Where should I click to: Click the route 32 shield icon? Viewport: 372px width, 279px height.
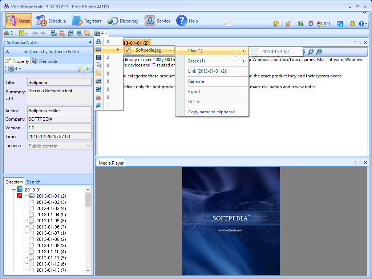click(x=311, y=24)
